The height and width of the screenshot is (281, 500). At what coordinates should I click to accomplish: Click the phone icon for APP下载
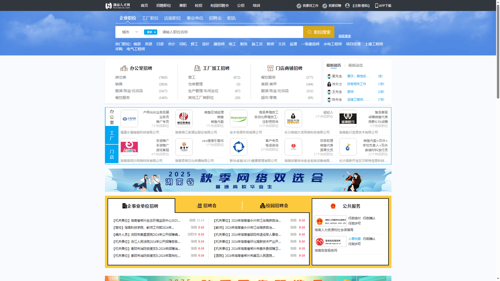pos(377,6)
